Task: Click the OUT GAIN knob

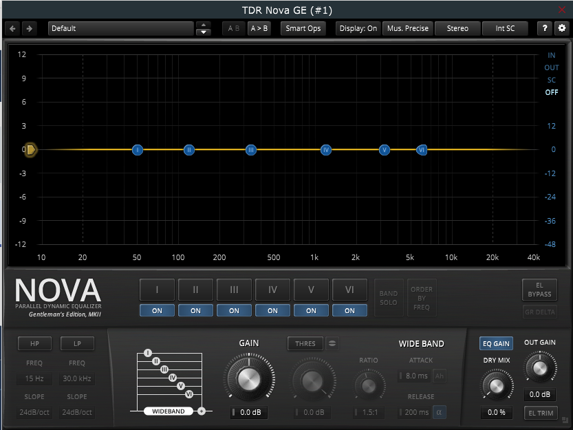Action: pyautogui.click(x=540, y=367)
